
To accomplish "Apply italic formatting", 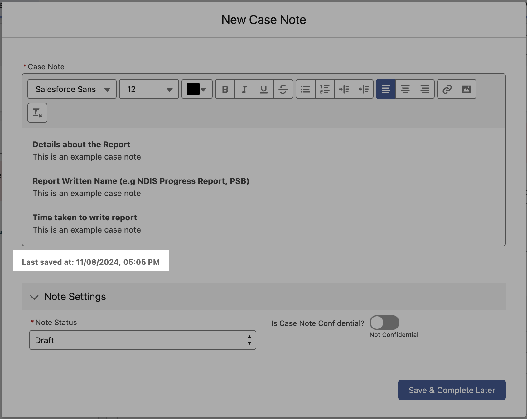I will pyautogui.click(x=244, y=89).
